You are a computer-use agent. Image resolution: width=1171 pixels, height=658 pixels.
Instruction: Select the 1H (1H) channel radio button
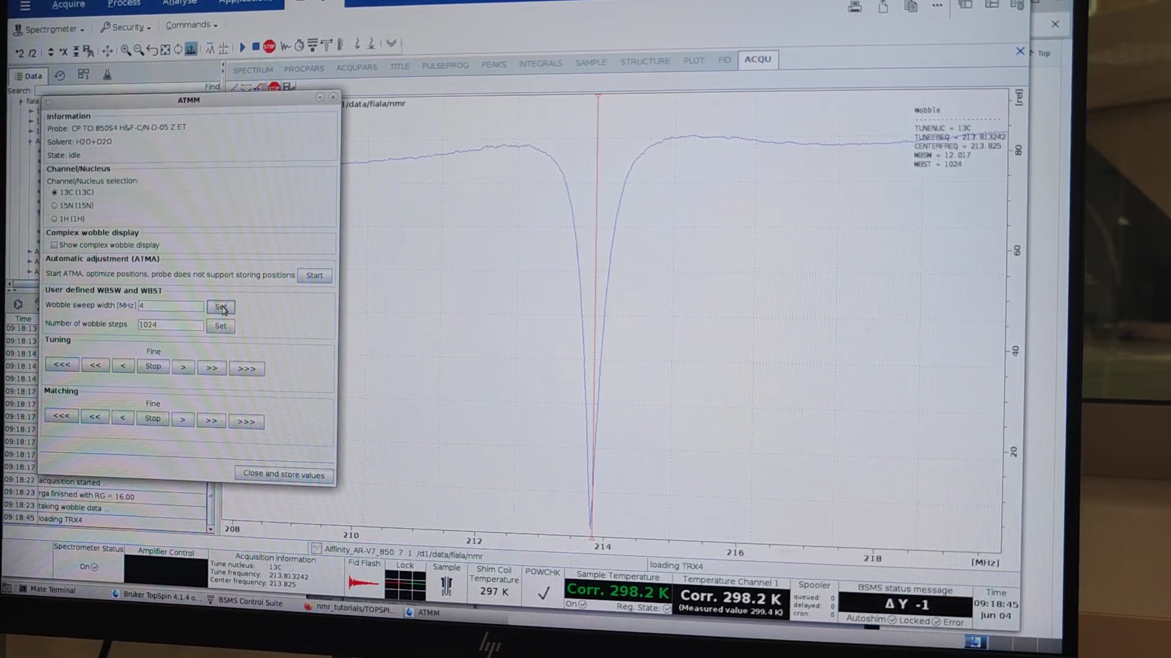tap(54, 219)
